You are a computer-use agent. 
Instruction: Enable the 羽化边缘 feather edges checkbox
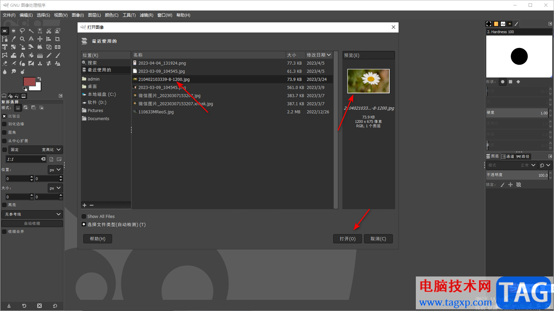(x=4, y=124)
